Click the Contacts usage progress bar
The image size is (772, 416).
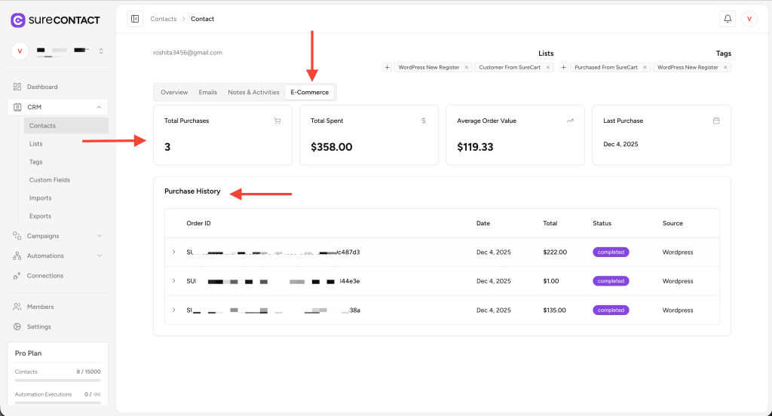(58, 381)
